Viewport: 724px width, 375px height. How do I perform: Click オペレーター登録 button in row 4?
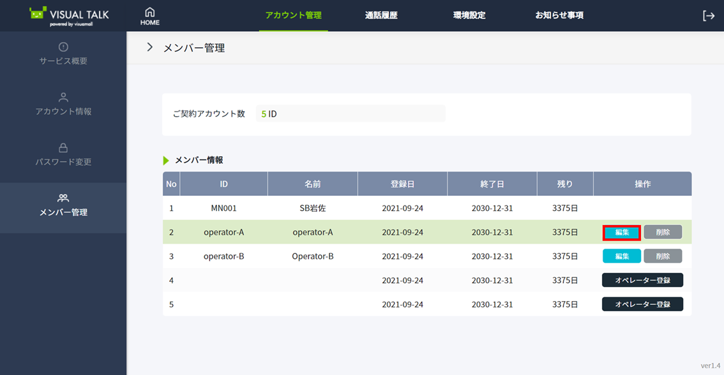(642, 280)
